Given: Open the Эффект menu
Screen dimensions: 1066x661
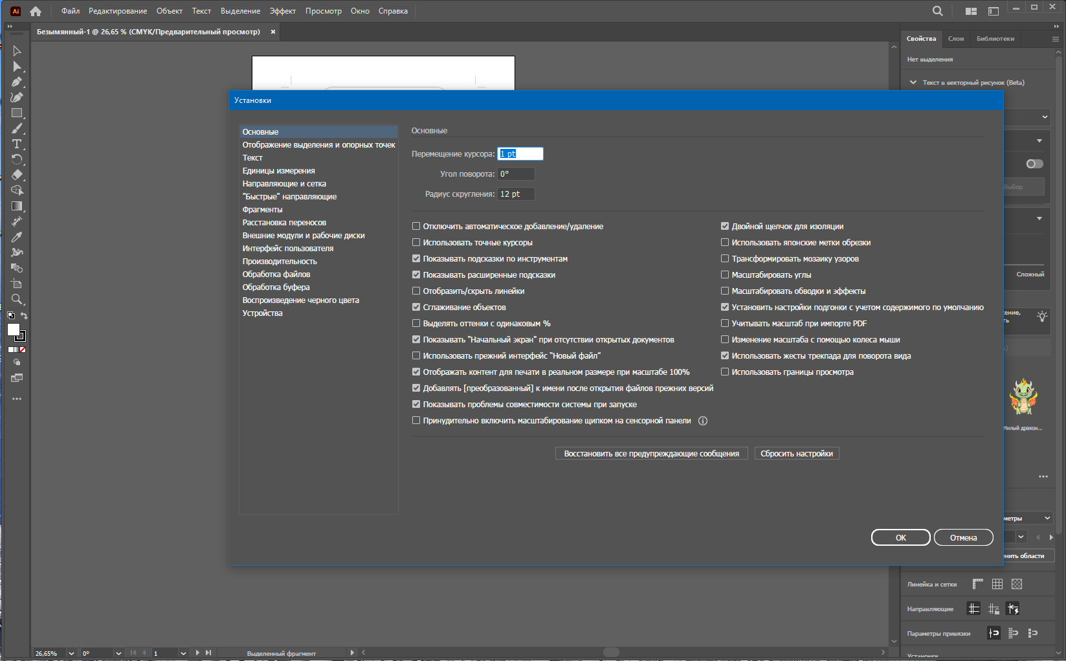Looking at the screenshot, I should (283, 11).
